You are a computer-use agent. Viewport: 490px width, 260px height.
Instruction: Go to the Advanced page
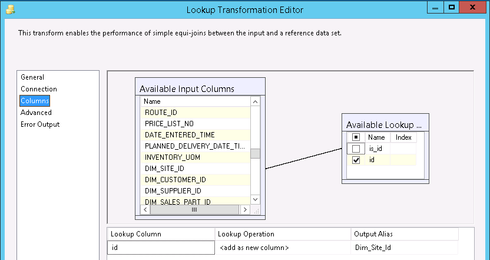pos(36,113)
